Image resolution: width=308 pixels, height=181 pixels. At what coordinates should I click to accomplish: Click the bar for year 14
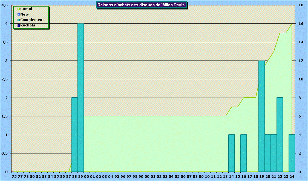232,153
